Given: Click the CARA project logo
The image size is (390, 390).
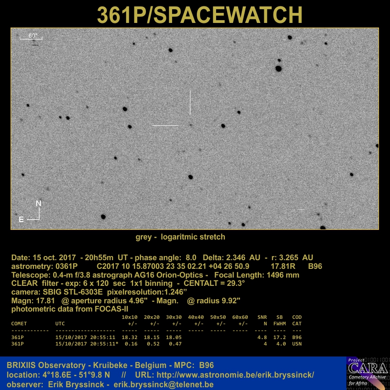Looking at the screenshot, I should tap(368, 373).
